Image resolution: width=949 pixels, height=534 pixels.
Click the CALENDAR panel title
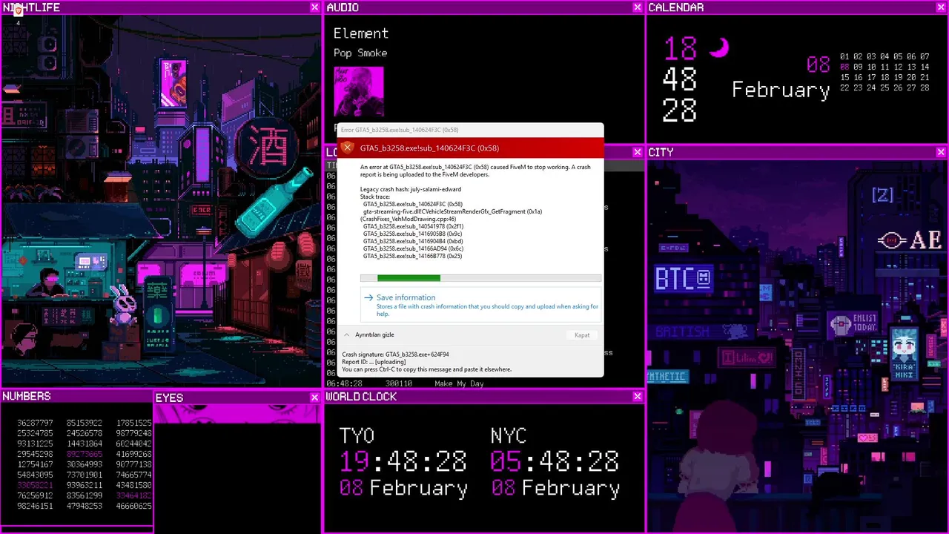point(676,7)
